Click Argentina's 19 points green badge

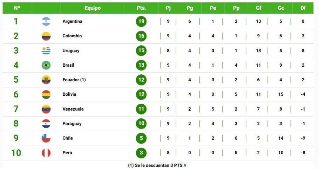coord(141,21)
